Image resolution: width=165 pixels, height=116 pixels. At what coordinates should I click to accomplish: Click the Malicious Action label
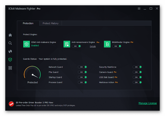tap(106, 82)
